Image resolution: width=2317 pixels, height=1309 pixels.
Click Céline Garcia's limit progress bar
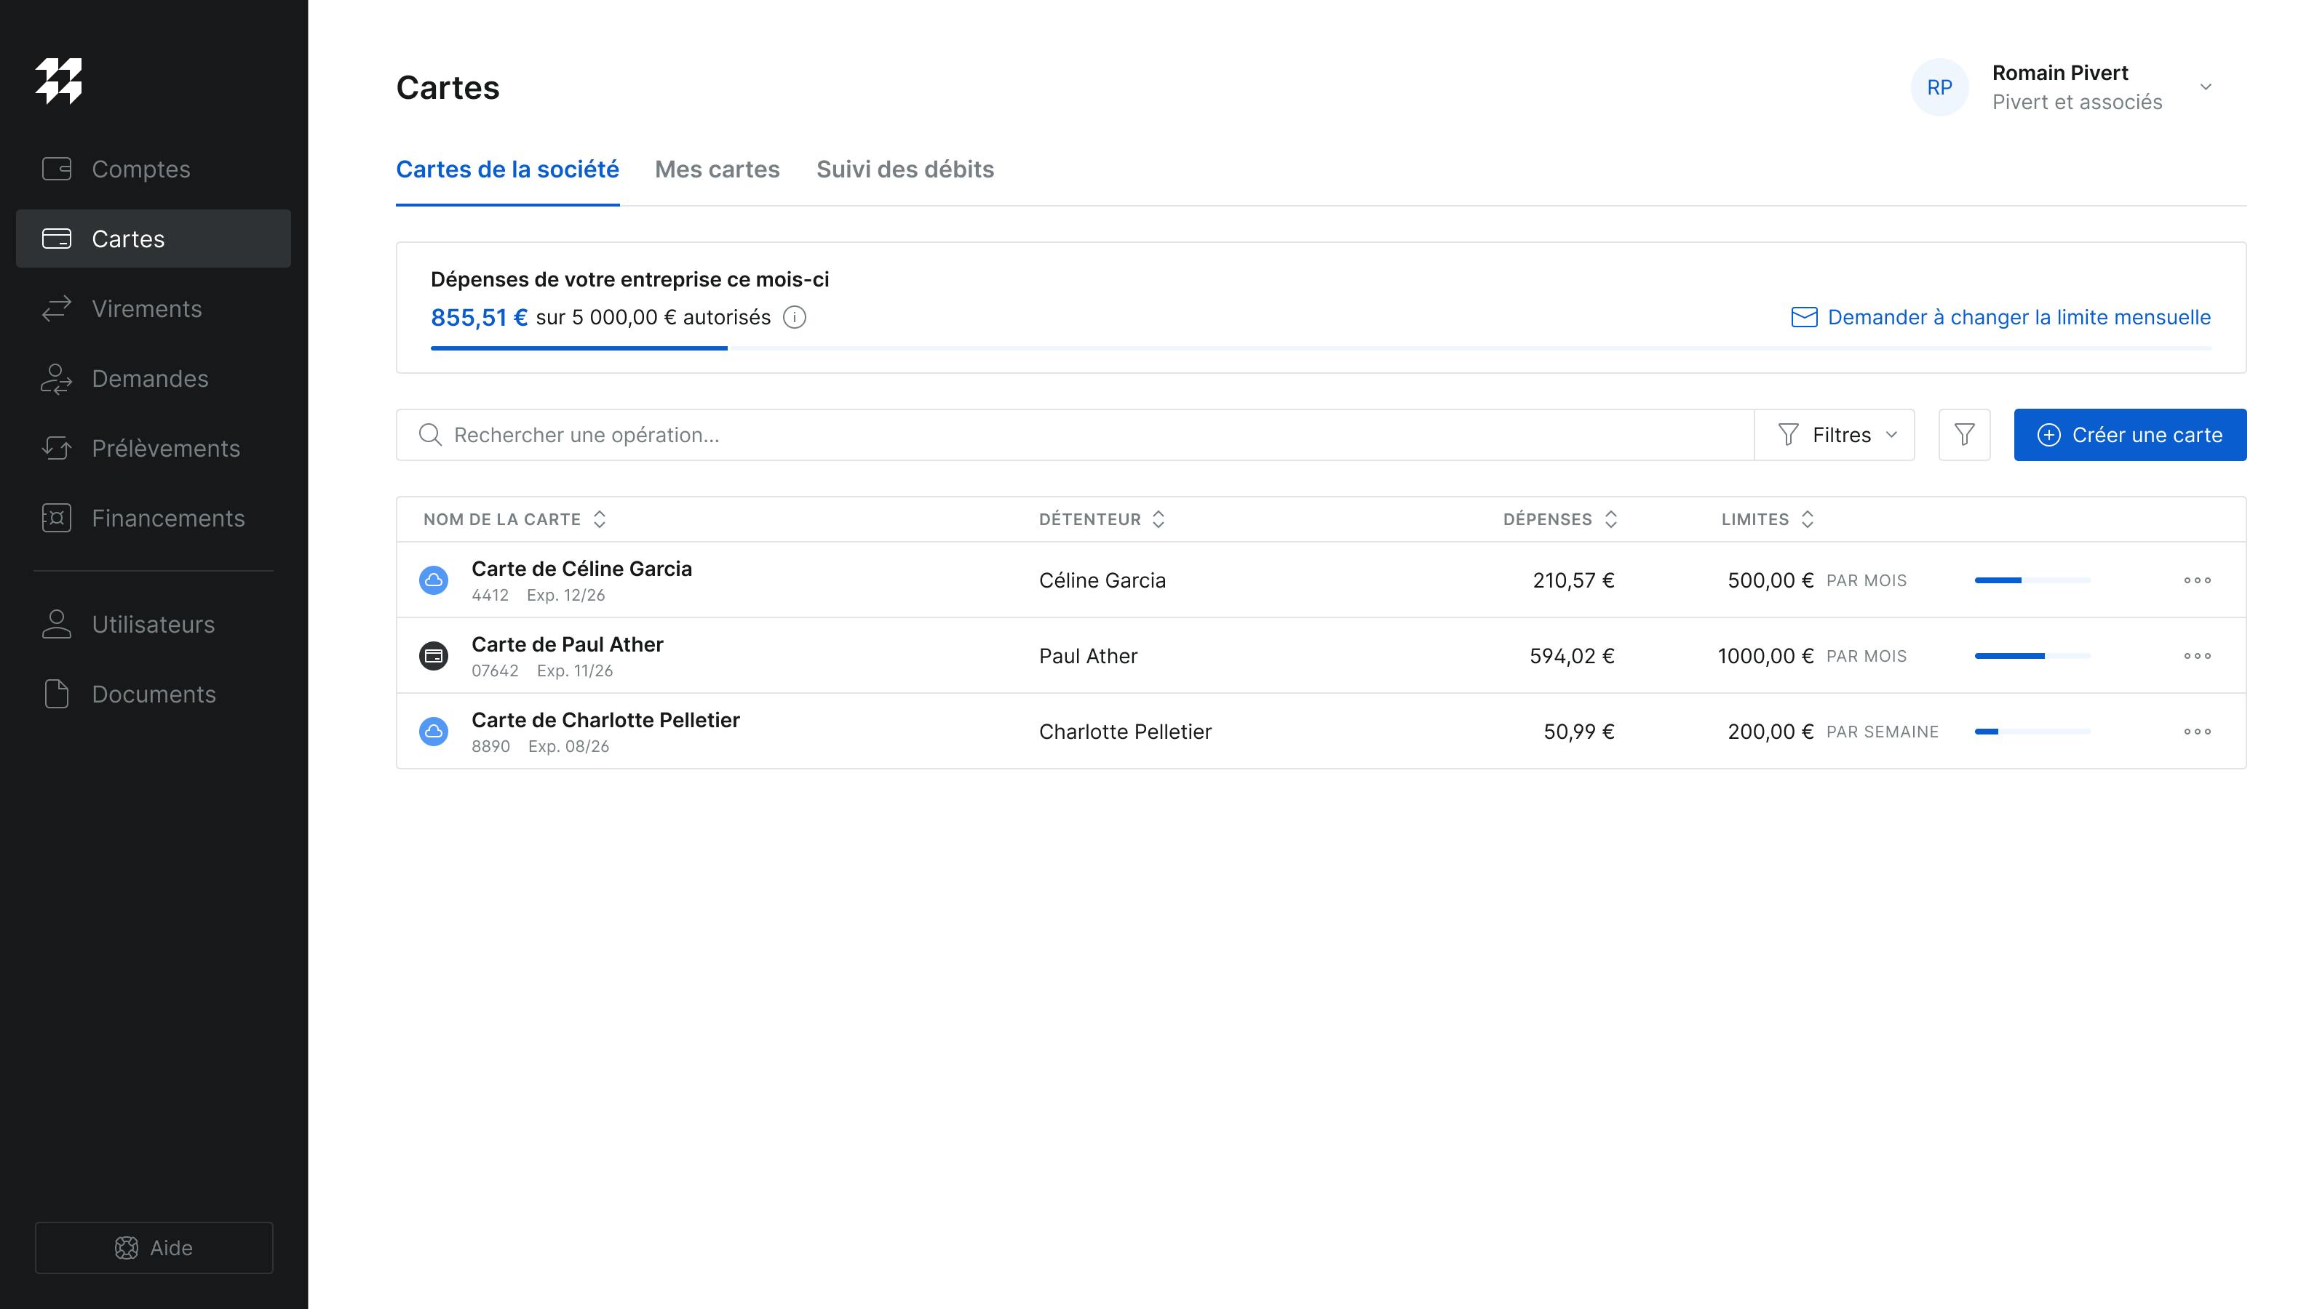pos(2032,581)
